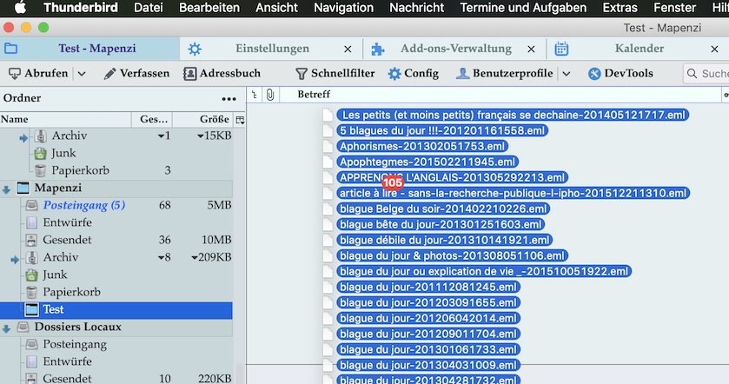Screen dimensions: 729x384
Task: Expand the Mapenzi Archiv folder
Action: click(x=15, y=260)
